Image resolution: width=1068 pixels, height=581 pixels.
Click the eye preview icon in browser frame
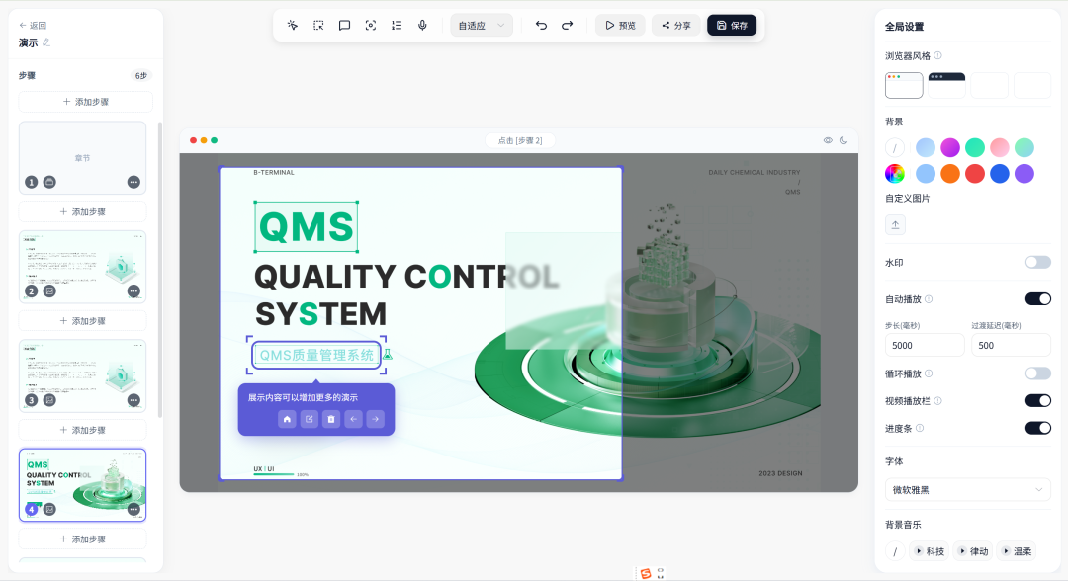[828, 140]
